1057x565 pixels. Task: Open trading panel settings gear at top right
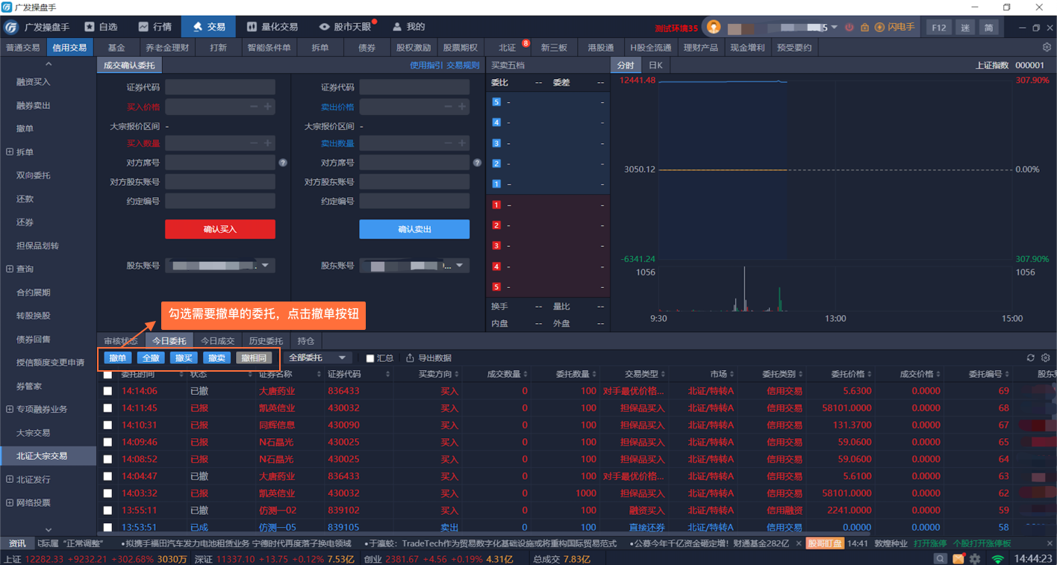click(1047, 47)
